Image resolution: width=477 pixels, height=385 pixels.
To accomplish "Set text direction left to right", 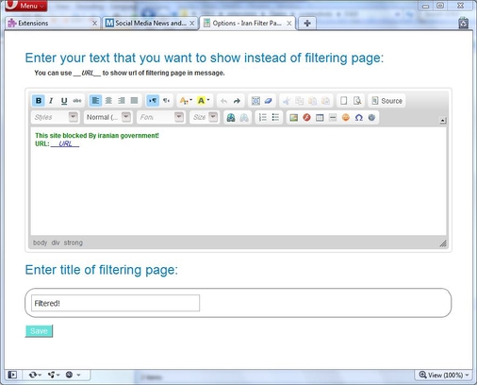I will 153,101.
